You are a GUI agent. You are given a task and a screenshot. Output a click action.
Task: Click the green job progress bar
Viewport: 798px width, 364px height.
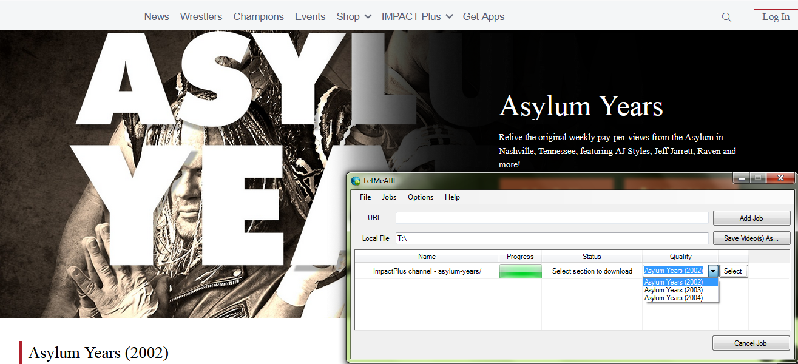click(520, 271)
